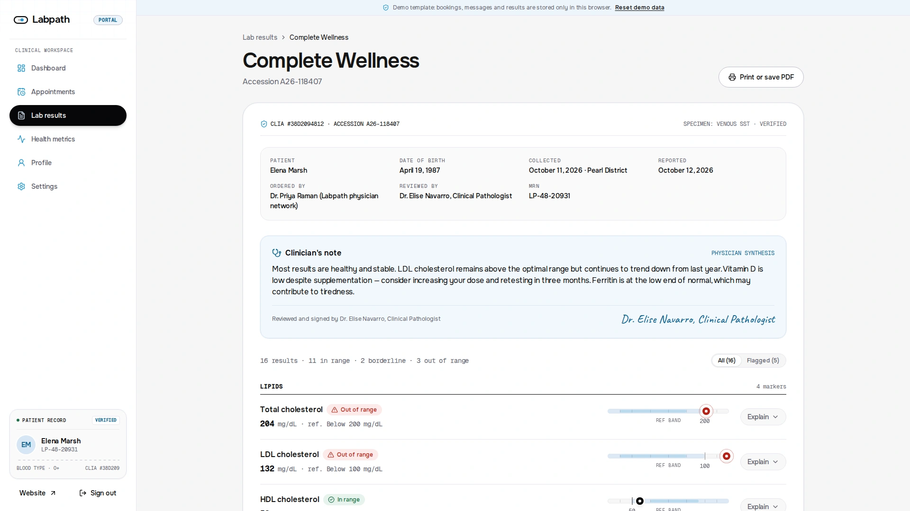Click Sign out button
Viewport: 910px width, 511px height.
[98, 493]
